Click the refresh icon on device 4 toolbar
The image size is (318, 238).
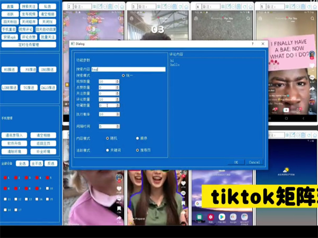click(x=245, y=7)
